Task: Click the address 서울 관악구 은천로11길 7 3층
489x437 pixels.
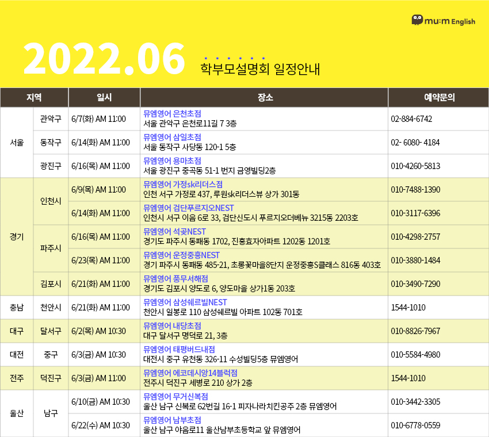Action: [x=190, y=124]
